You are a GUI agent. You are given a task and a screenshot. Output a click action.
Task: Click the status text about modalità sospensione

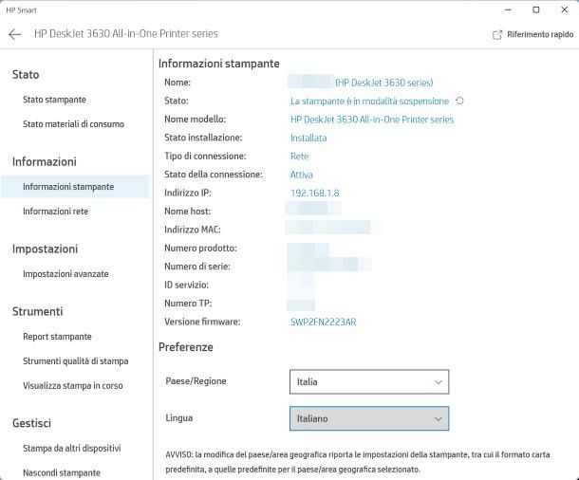pyautogui.click(x=369, y=102)
